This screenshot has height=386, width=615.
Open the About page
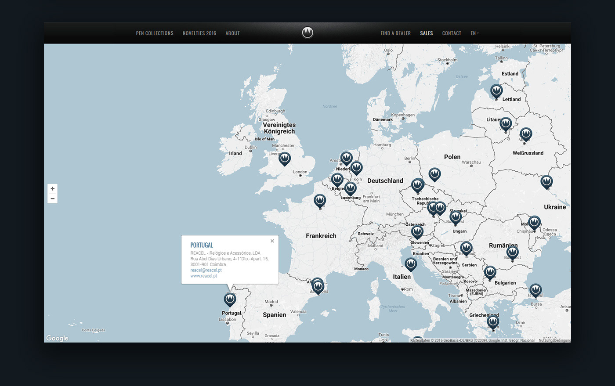tap(232, 33)
